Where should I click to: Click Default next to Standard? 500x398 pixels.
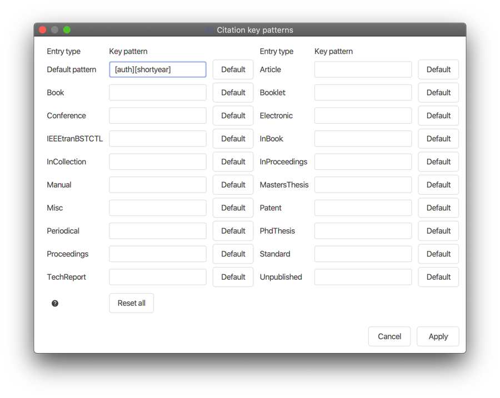[x=438, y=254]
